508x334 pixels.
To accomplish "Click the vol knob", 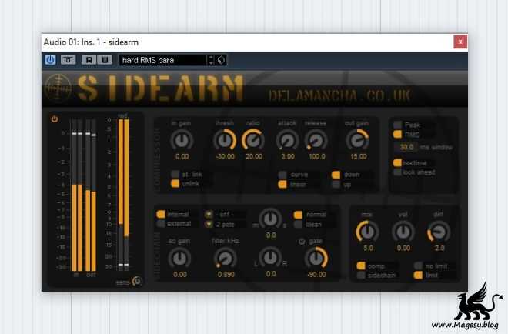I will [x=403, y=232].
